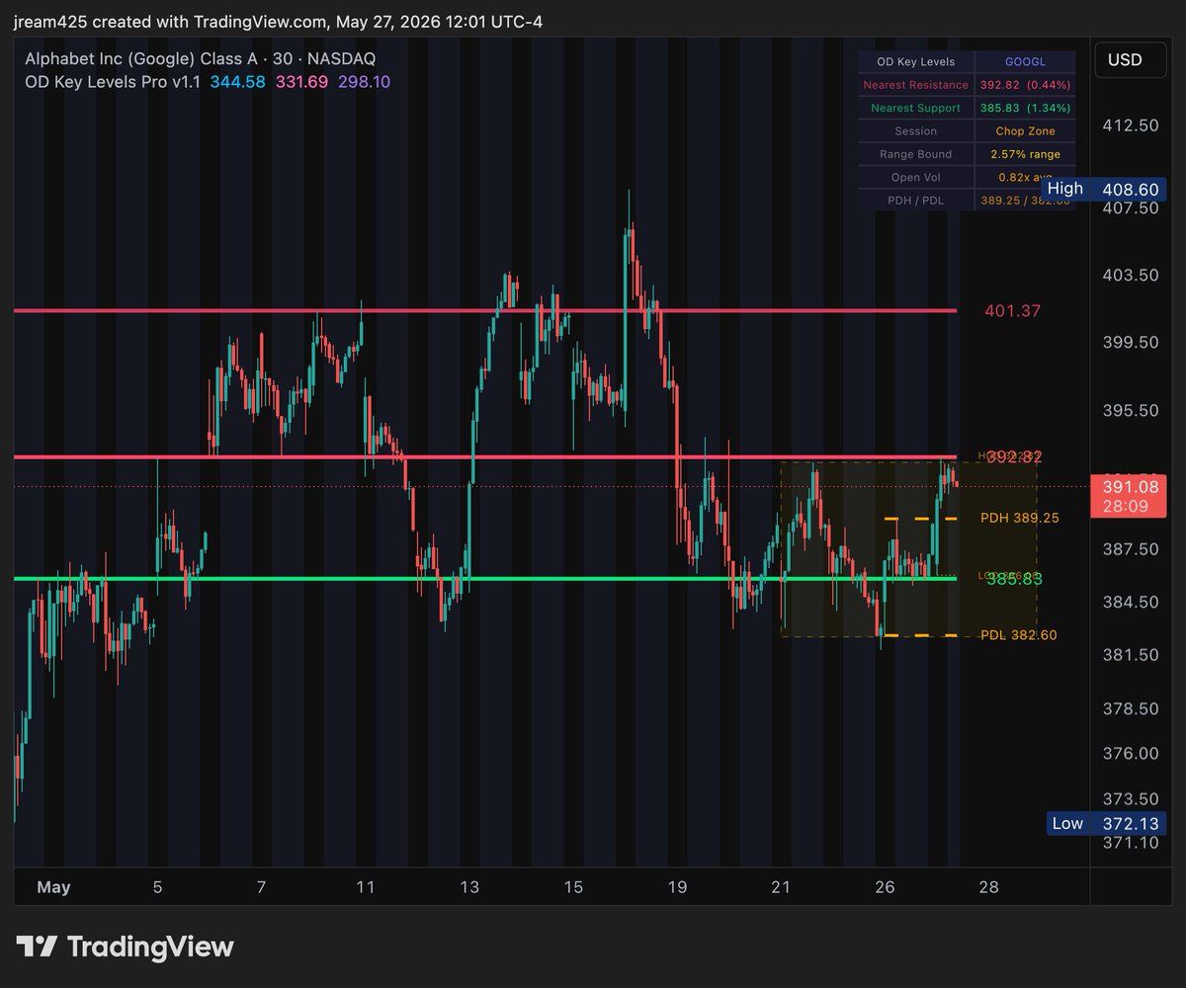Click the 376.00 price axis label
1186x988 pixels.
coord(1131,753)
